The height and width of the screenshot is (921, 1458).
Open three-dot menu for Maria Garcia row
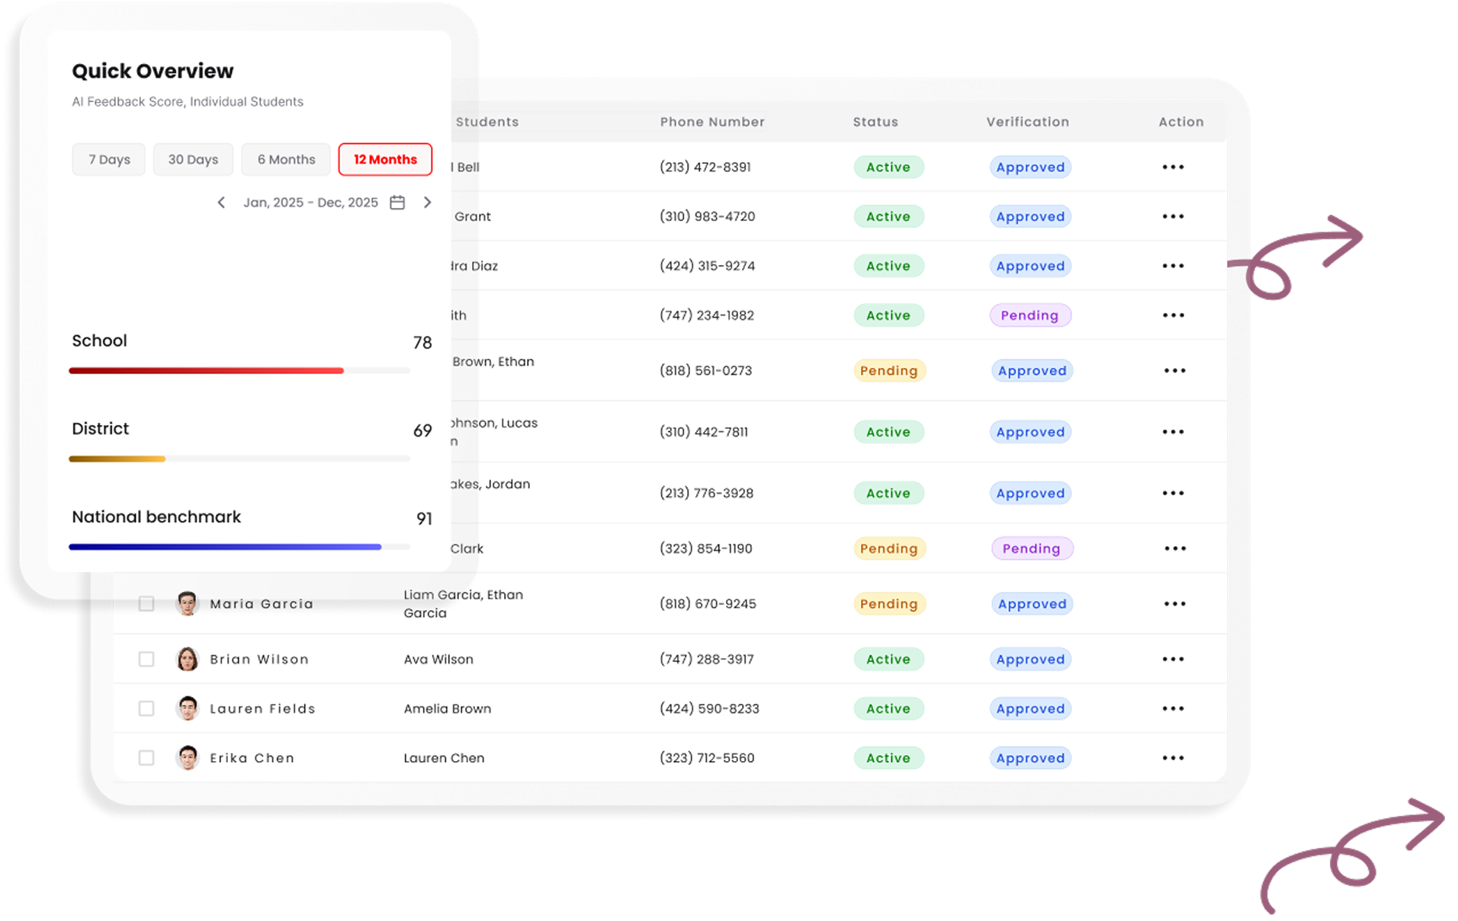pyautogui.click(x=1174, y=604)
